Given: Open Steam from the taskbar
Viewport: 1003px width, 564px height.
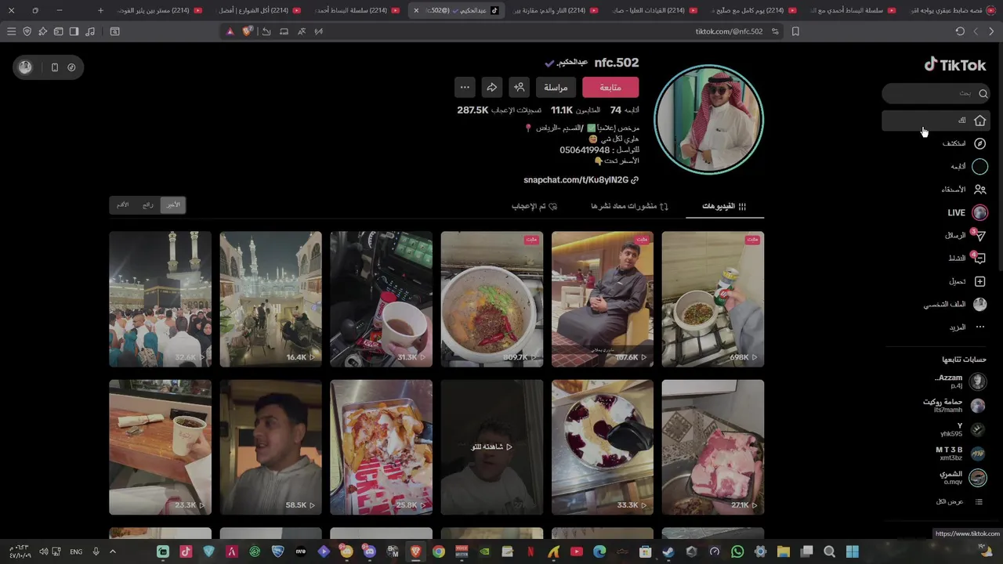Looking at the screenshot, I should (668, 551).
